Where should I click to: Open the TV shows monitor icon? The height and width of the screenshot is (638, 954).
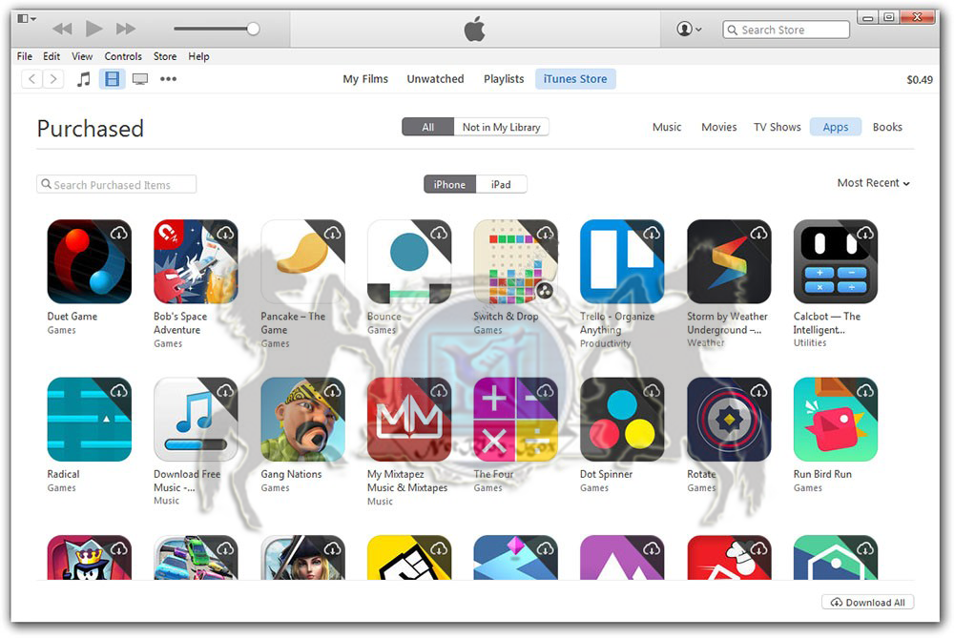(x=140, y=79)
